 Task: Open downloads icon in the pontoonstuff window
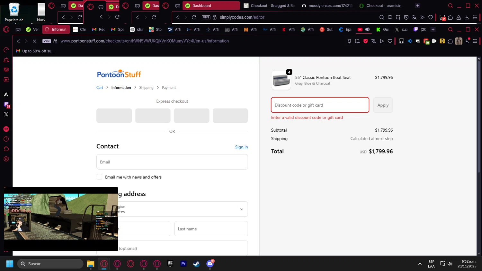(467, 41)
